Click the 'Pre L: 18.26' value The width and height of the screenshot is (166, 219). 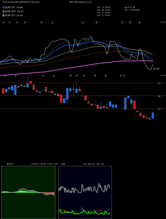[x=104, y=13]
